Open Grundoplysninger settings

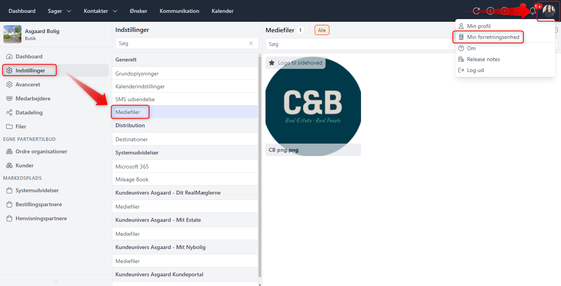coord(185,74)
